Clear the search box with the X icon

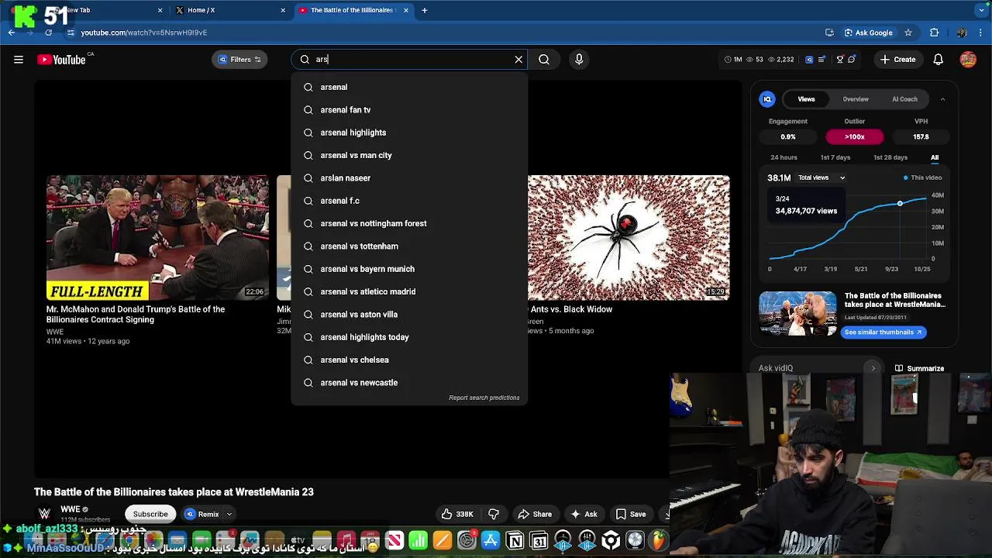pos(518,60)
